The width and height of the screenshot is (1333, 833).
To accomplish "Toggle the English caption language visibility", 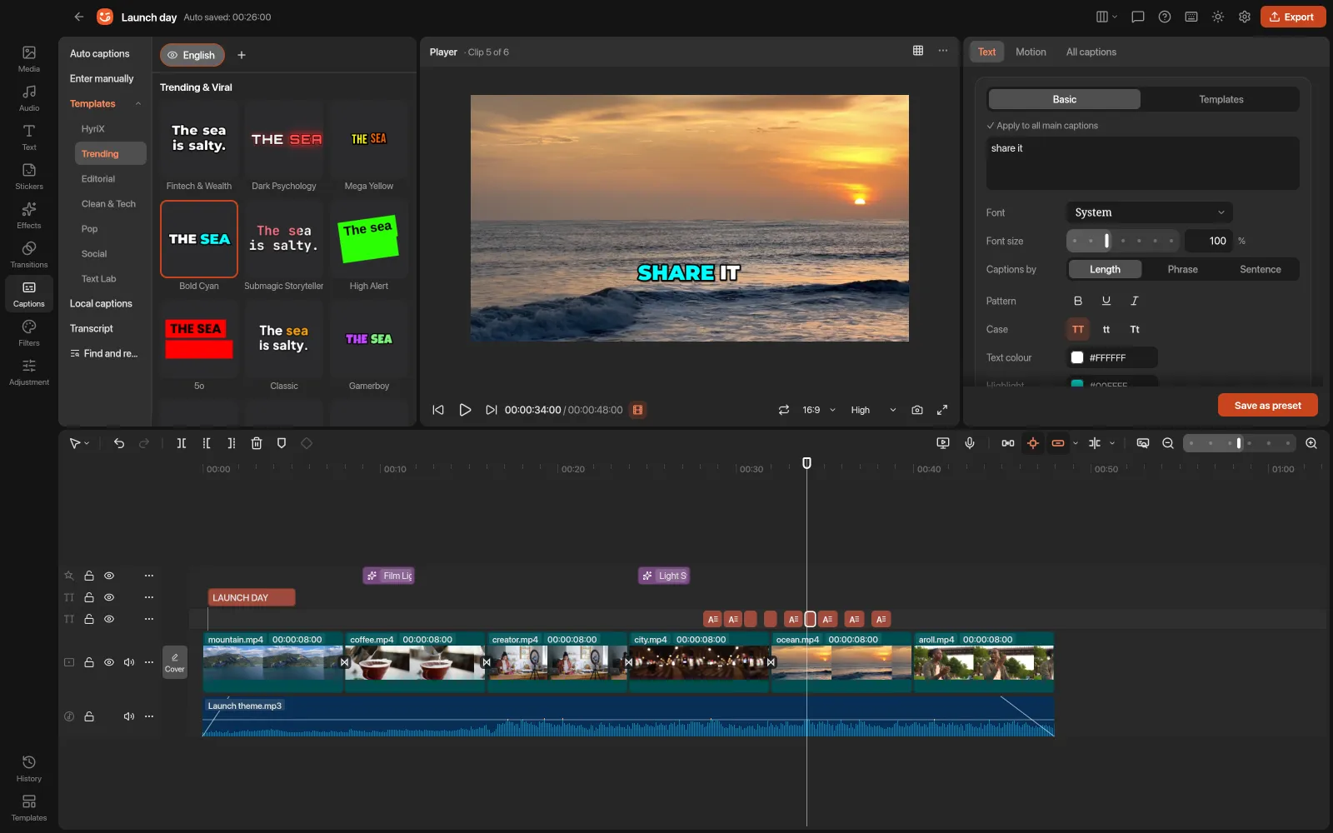I will (x=172, y=55).
